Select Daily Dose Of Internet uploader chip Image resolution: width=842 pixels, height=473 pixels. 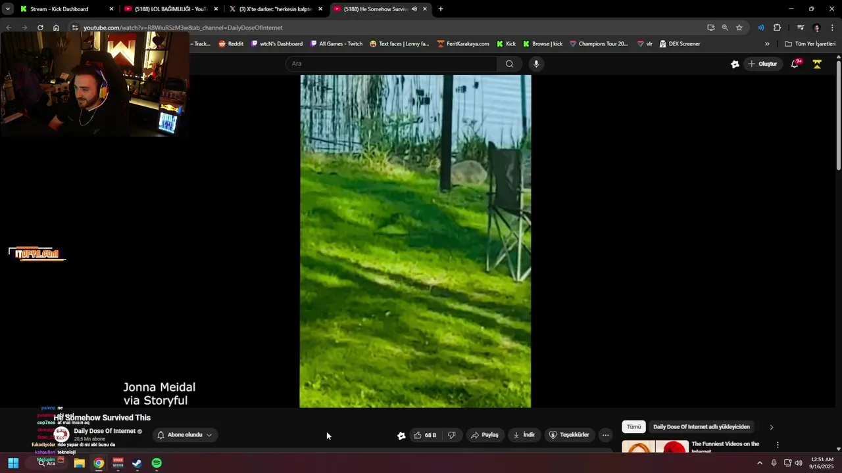pos(701,427)
